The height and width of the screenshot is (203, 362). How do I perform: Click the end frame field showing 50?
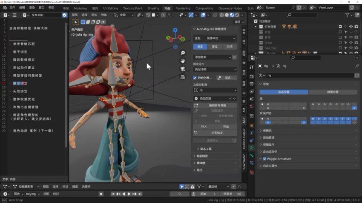coord(233,194)
